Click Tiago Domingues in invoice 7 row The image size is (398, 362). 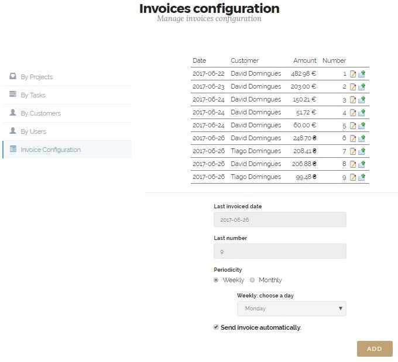pyautogui.click(x=256, y=151)
